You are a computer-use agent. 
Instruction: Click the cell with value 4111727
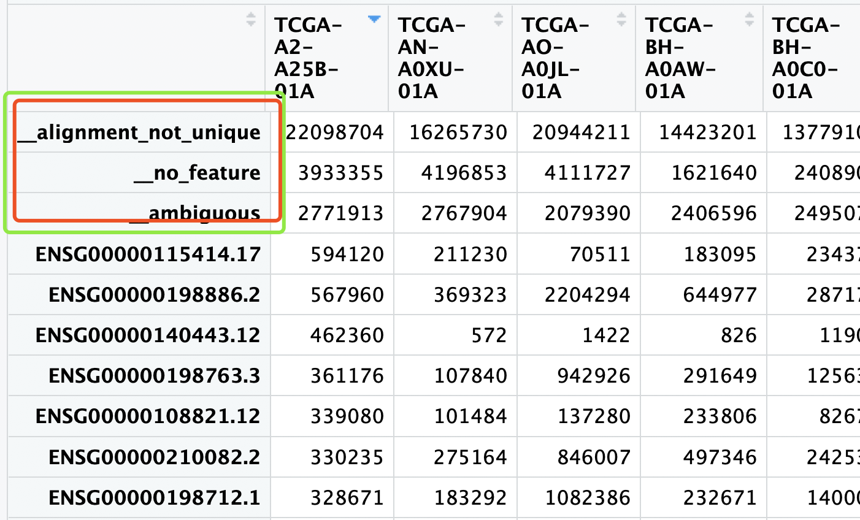578,173
